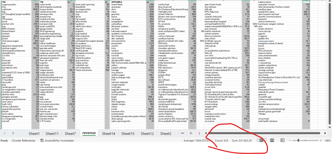Click the rnd soft cell
This screenshot has width=332, height=154.
point(17,121)
